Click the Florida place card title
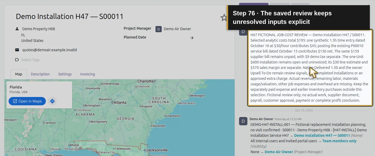Image resolution: width=375 pixels, height=156 pixels. 16,87
